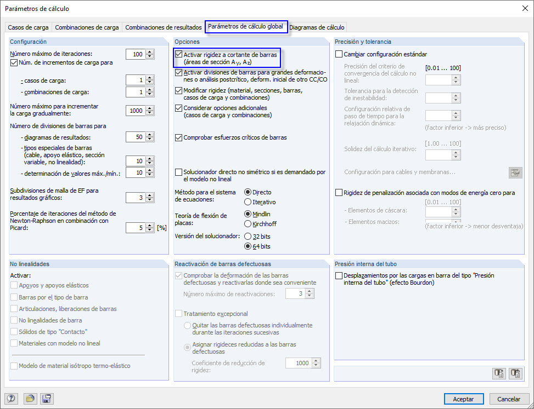This screenshot has height=409, width=534.
Task: Enable Desplazamientos por efecto Bourdon
Action: point(339,276)
